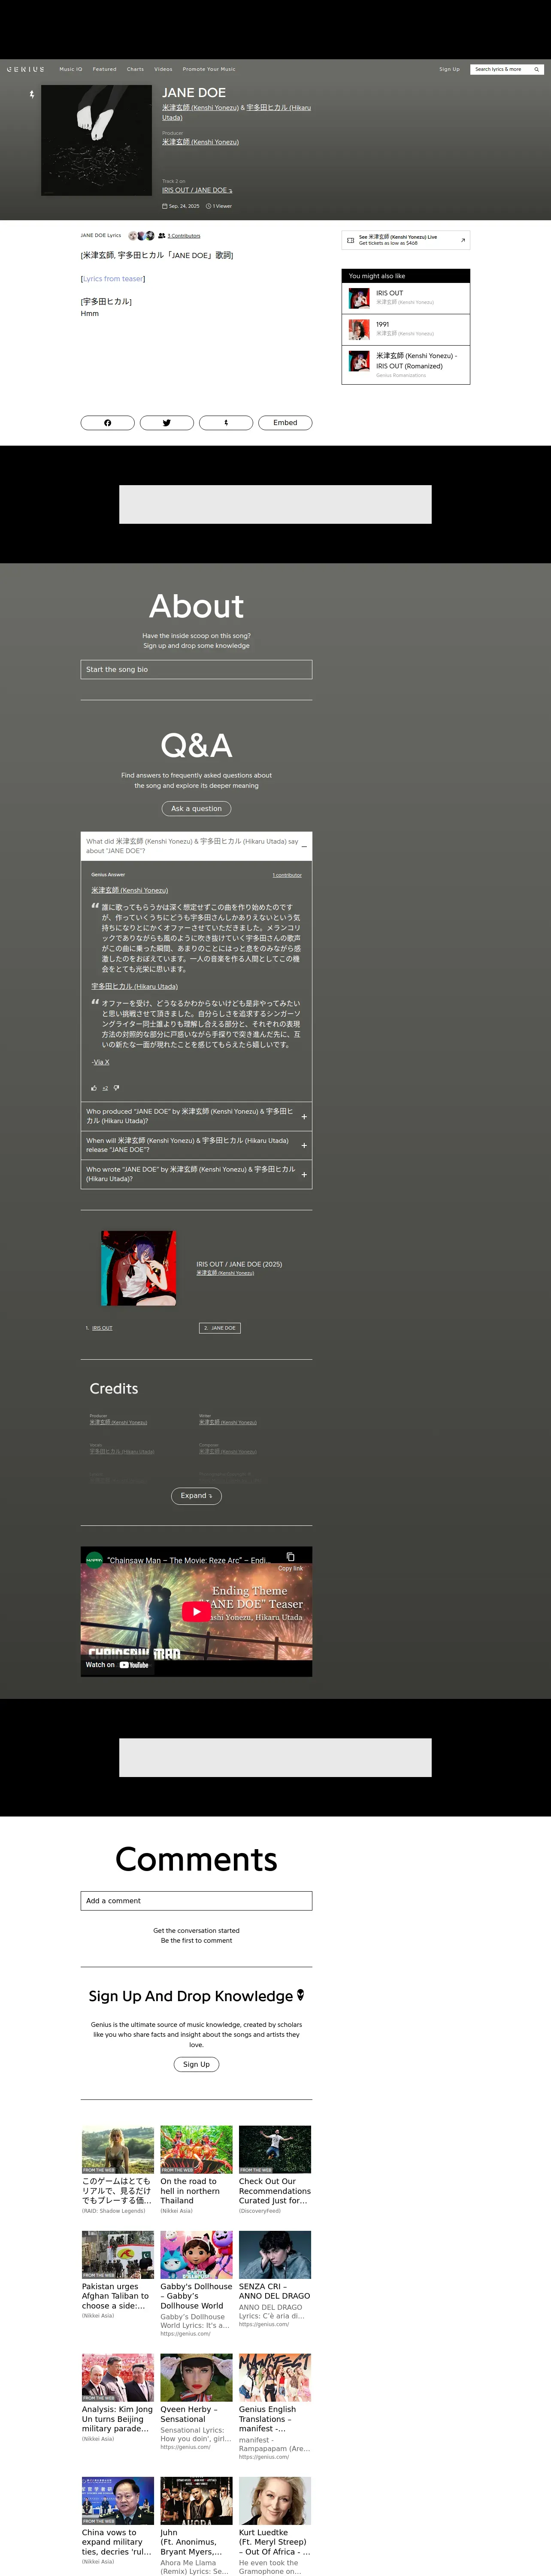Expand the Credits section

pyautogui.click(x=196, y=1495)
